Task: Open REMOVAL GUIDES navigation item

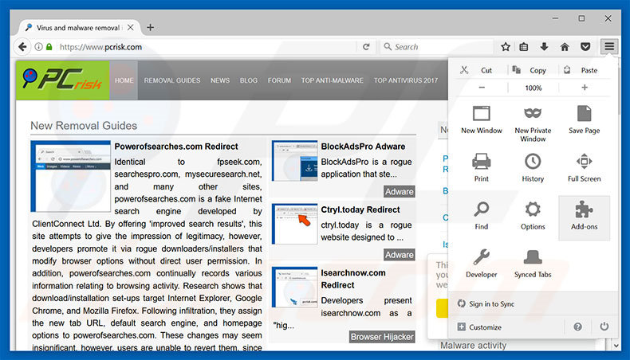Action: point(172,80)
